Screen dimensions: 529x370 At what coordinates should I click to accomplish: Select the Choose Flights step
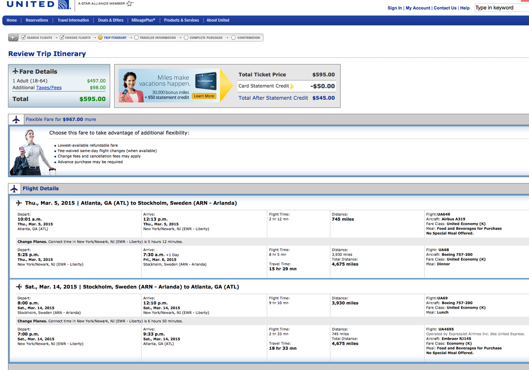click(75, 37)
